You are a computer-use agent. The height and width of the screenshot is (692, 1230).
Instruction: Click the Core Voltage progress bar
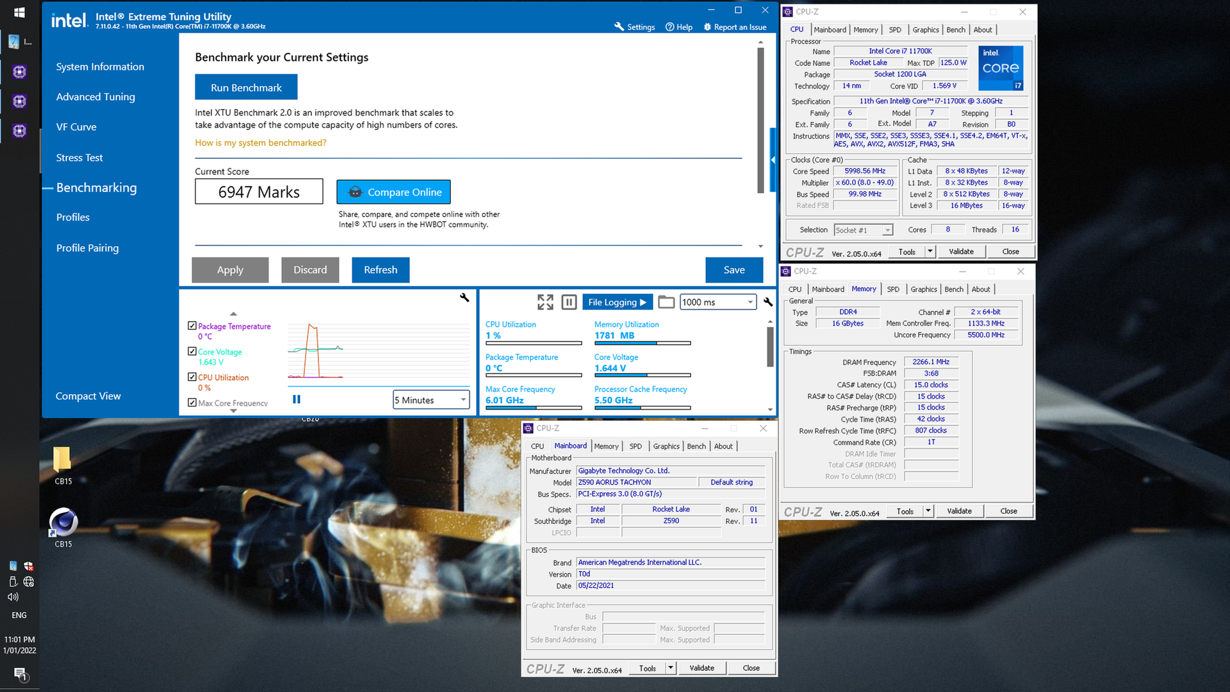[643, 375]
